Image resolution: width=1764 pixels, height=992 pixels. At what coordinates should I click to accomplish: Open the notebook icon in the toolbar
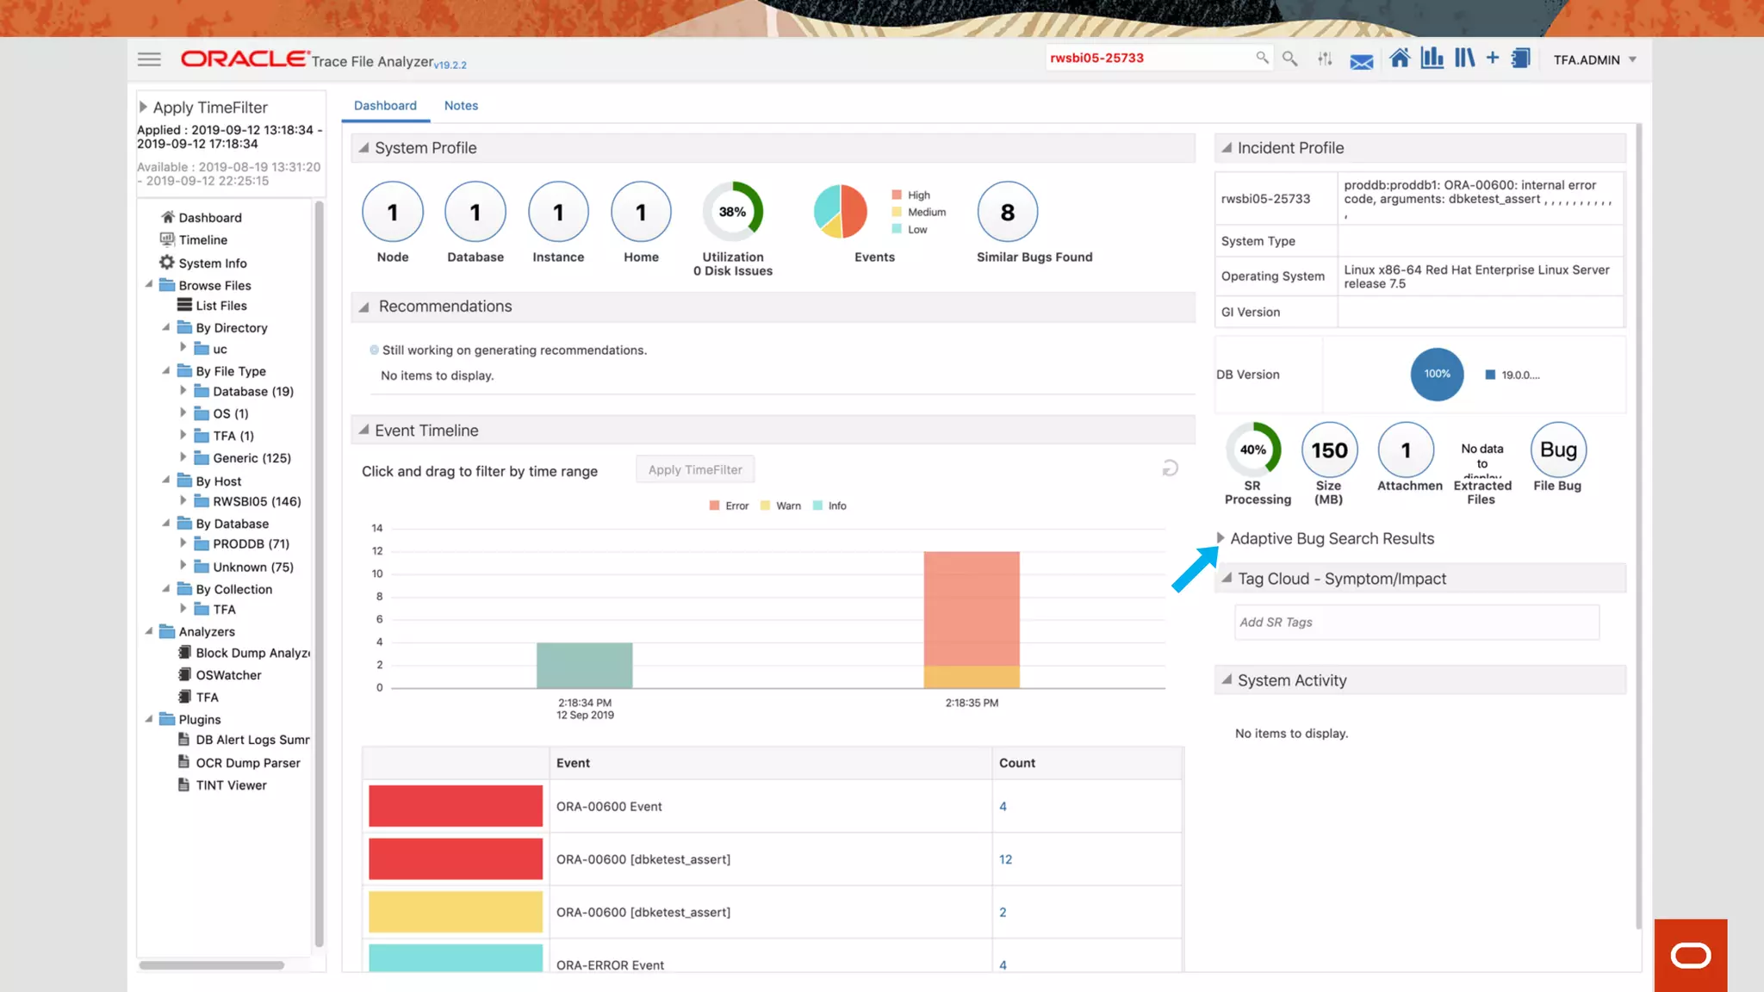[x=1521, y=59]
